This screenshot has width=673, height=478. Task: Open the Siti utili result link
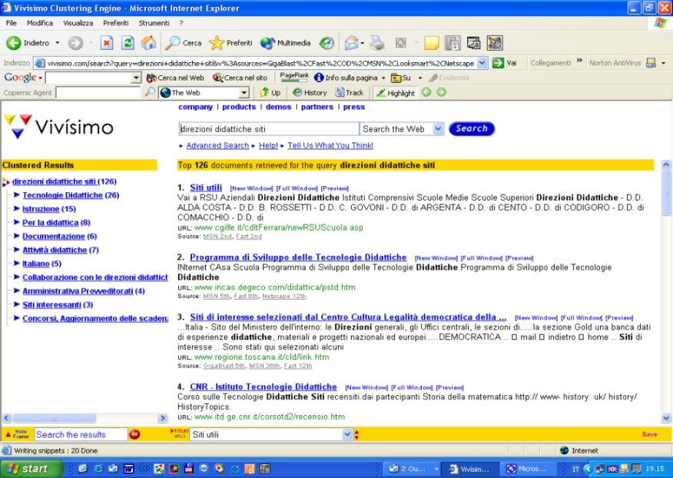pos(206,188)
